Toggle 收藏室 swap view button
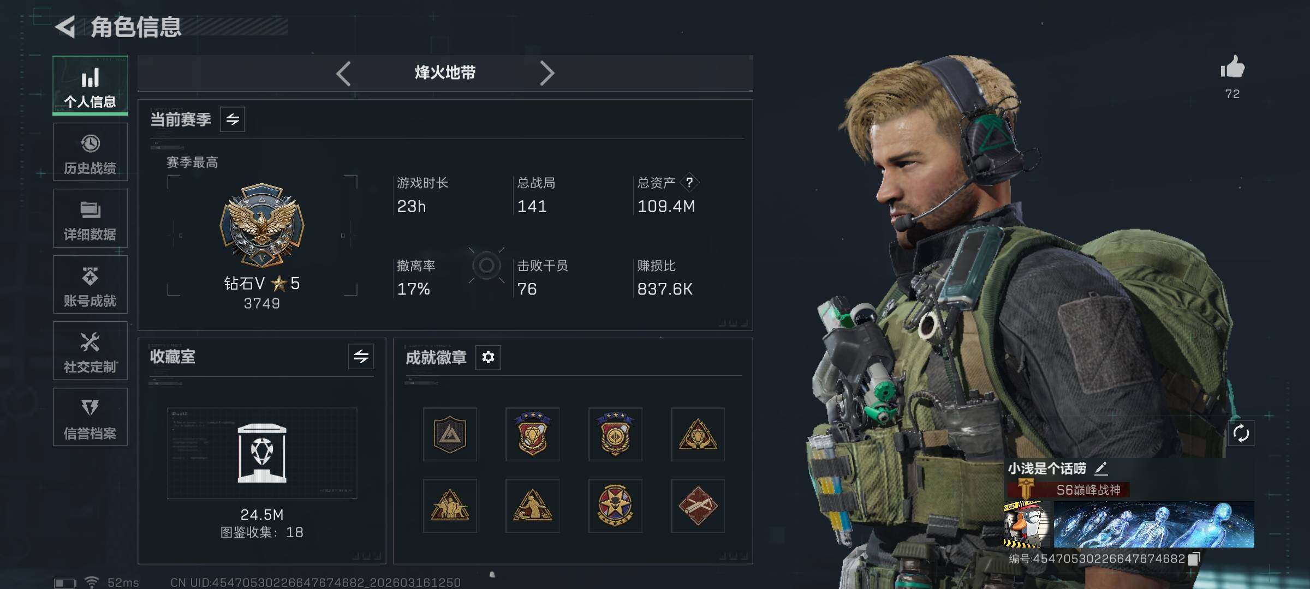 [x=361, y=357]
